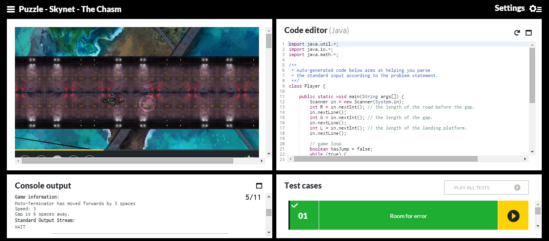Screen dimensions: 549x241
Task: Click the 'Moto-Terminator has moved forwards' console line
Action: [75, 203]
